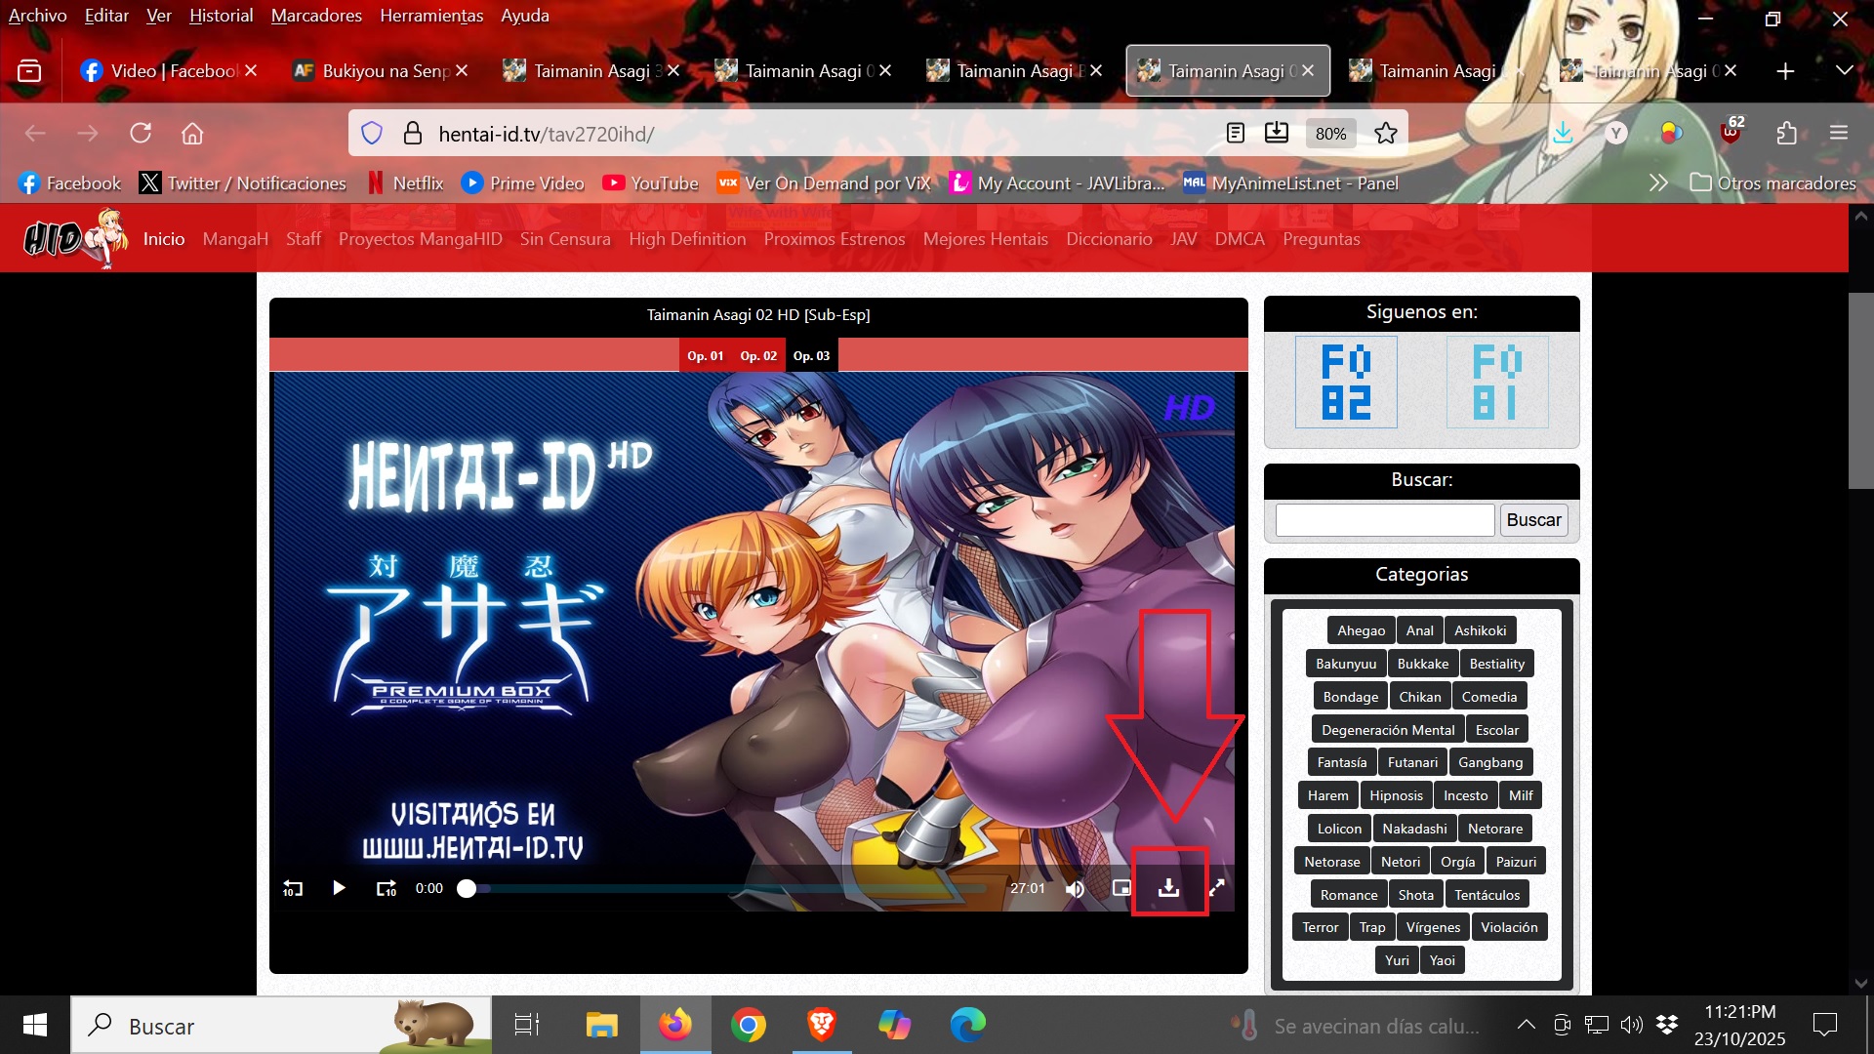
Task: Focus the sidebar search text field
Action: [x=1384, y=520]
